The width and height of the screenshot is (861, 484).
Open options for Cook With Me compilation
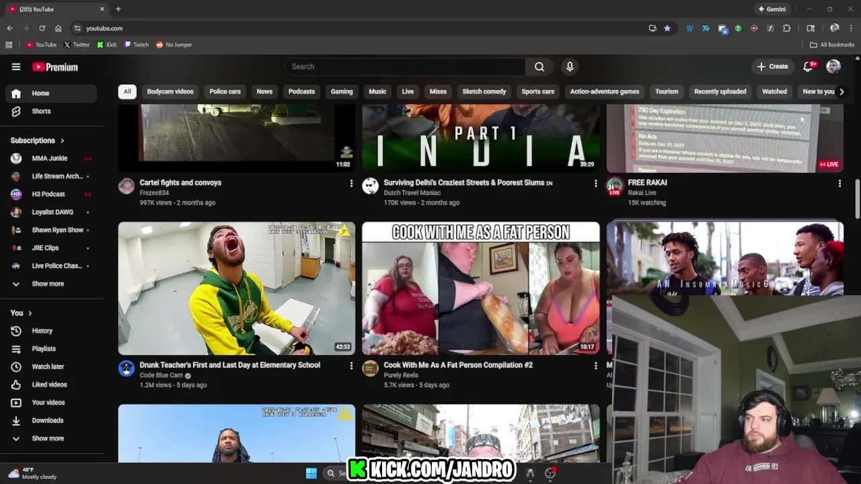point(595,366)
